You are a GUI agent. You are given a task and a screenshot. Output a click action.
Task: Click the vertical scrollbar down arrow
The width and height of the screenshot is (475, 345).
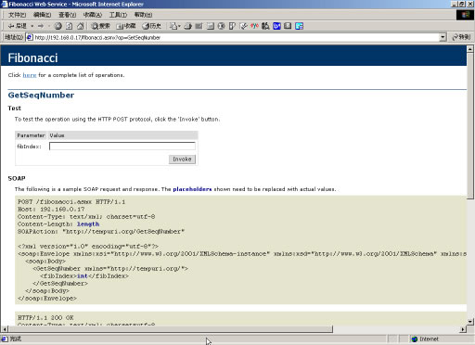[470, 322]
